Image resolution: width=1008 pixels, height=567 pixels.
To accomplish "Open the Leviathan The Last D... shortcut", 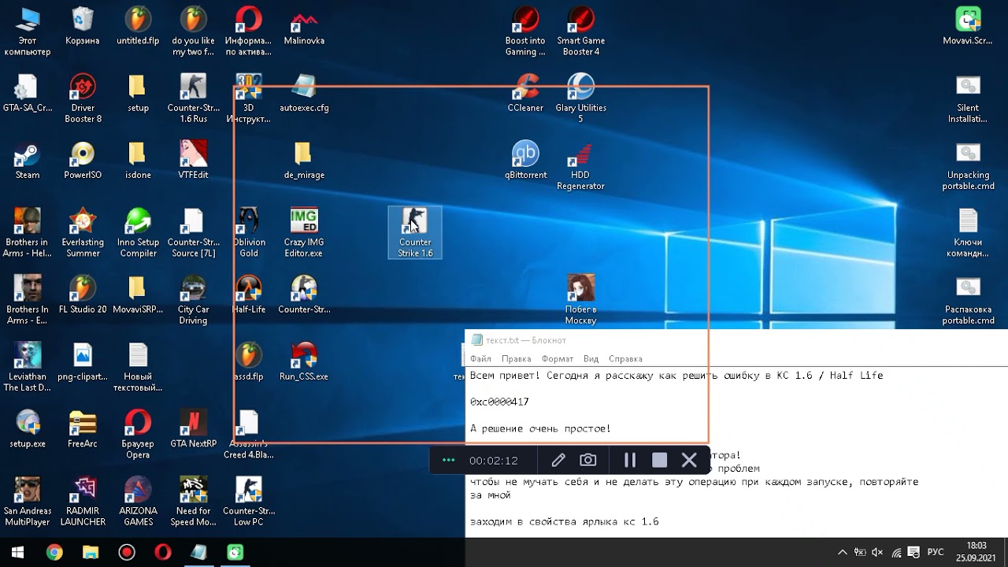I will [28, 367].
